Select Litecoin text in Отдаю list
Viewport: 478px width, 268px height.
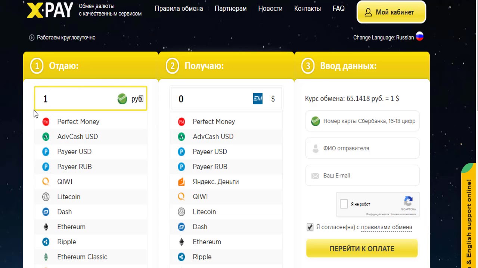click(x=69, y=197)
